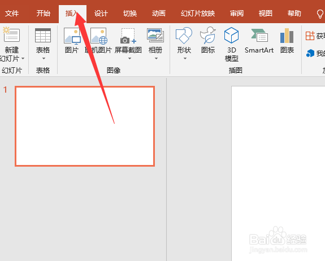Insert a 3D 模型 cube icon
This screenshot has width=325, height=261.
click(231, 35)
